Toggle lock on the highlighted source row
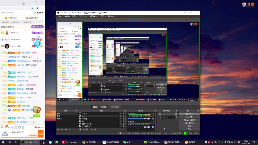Screen dimensions: 258x145 point(124,116)
